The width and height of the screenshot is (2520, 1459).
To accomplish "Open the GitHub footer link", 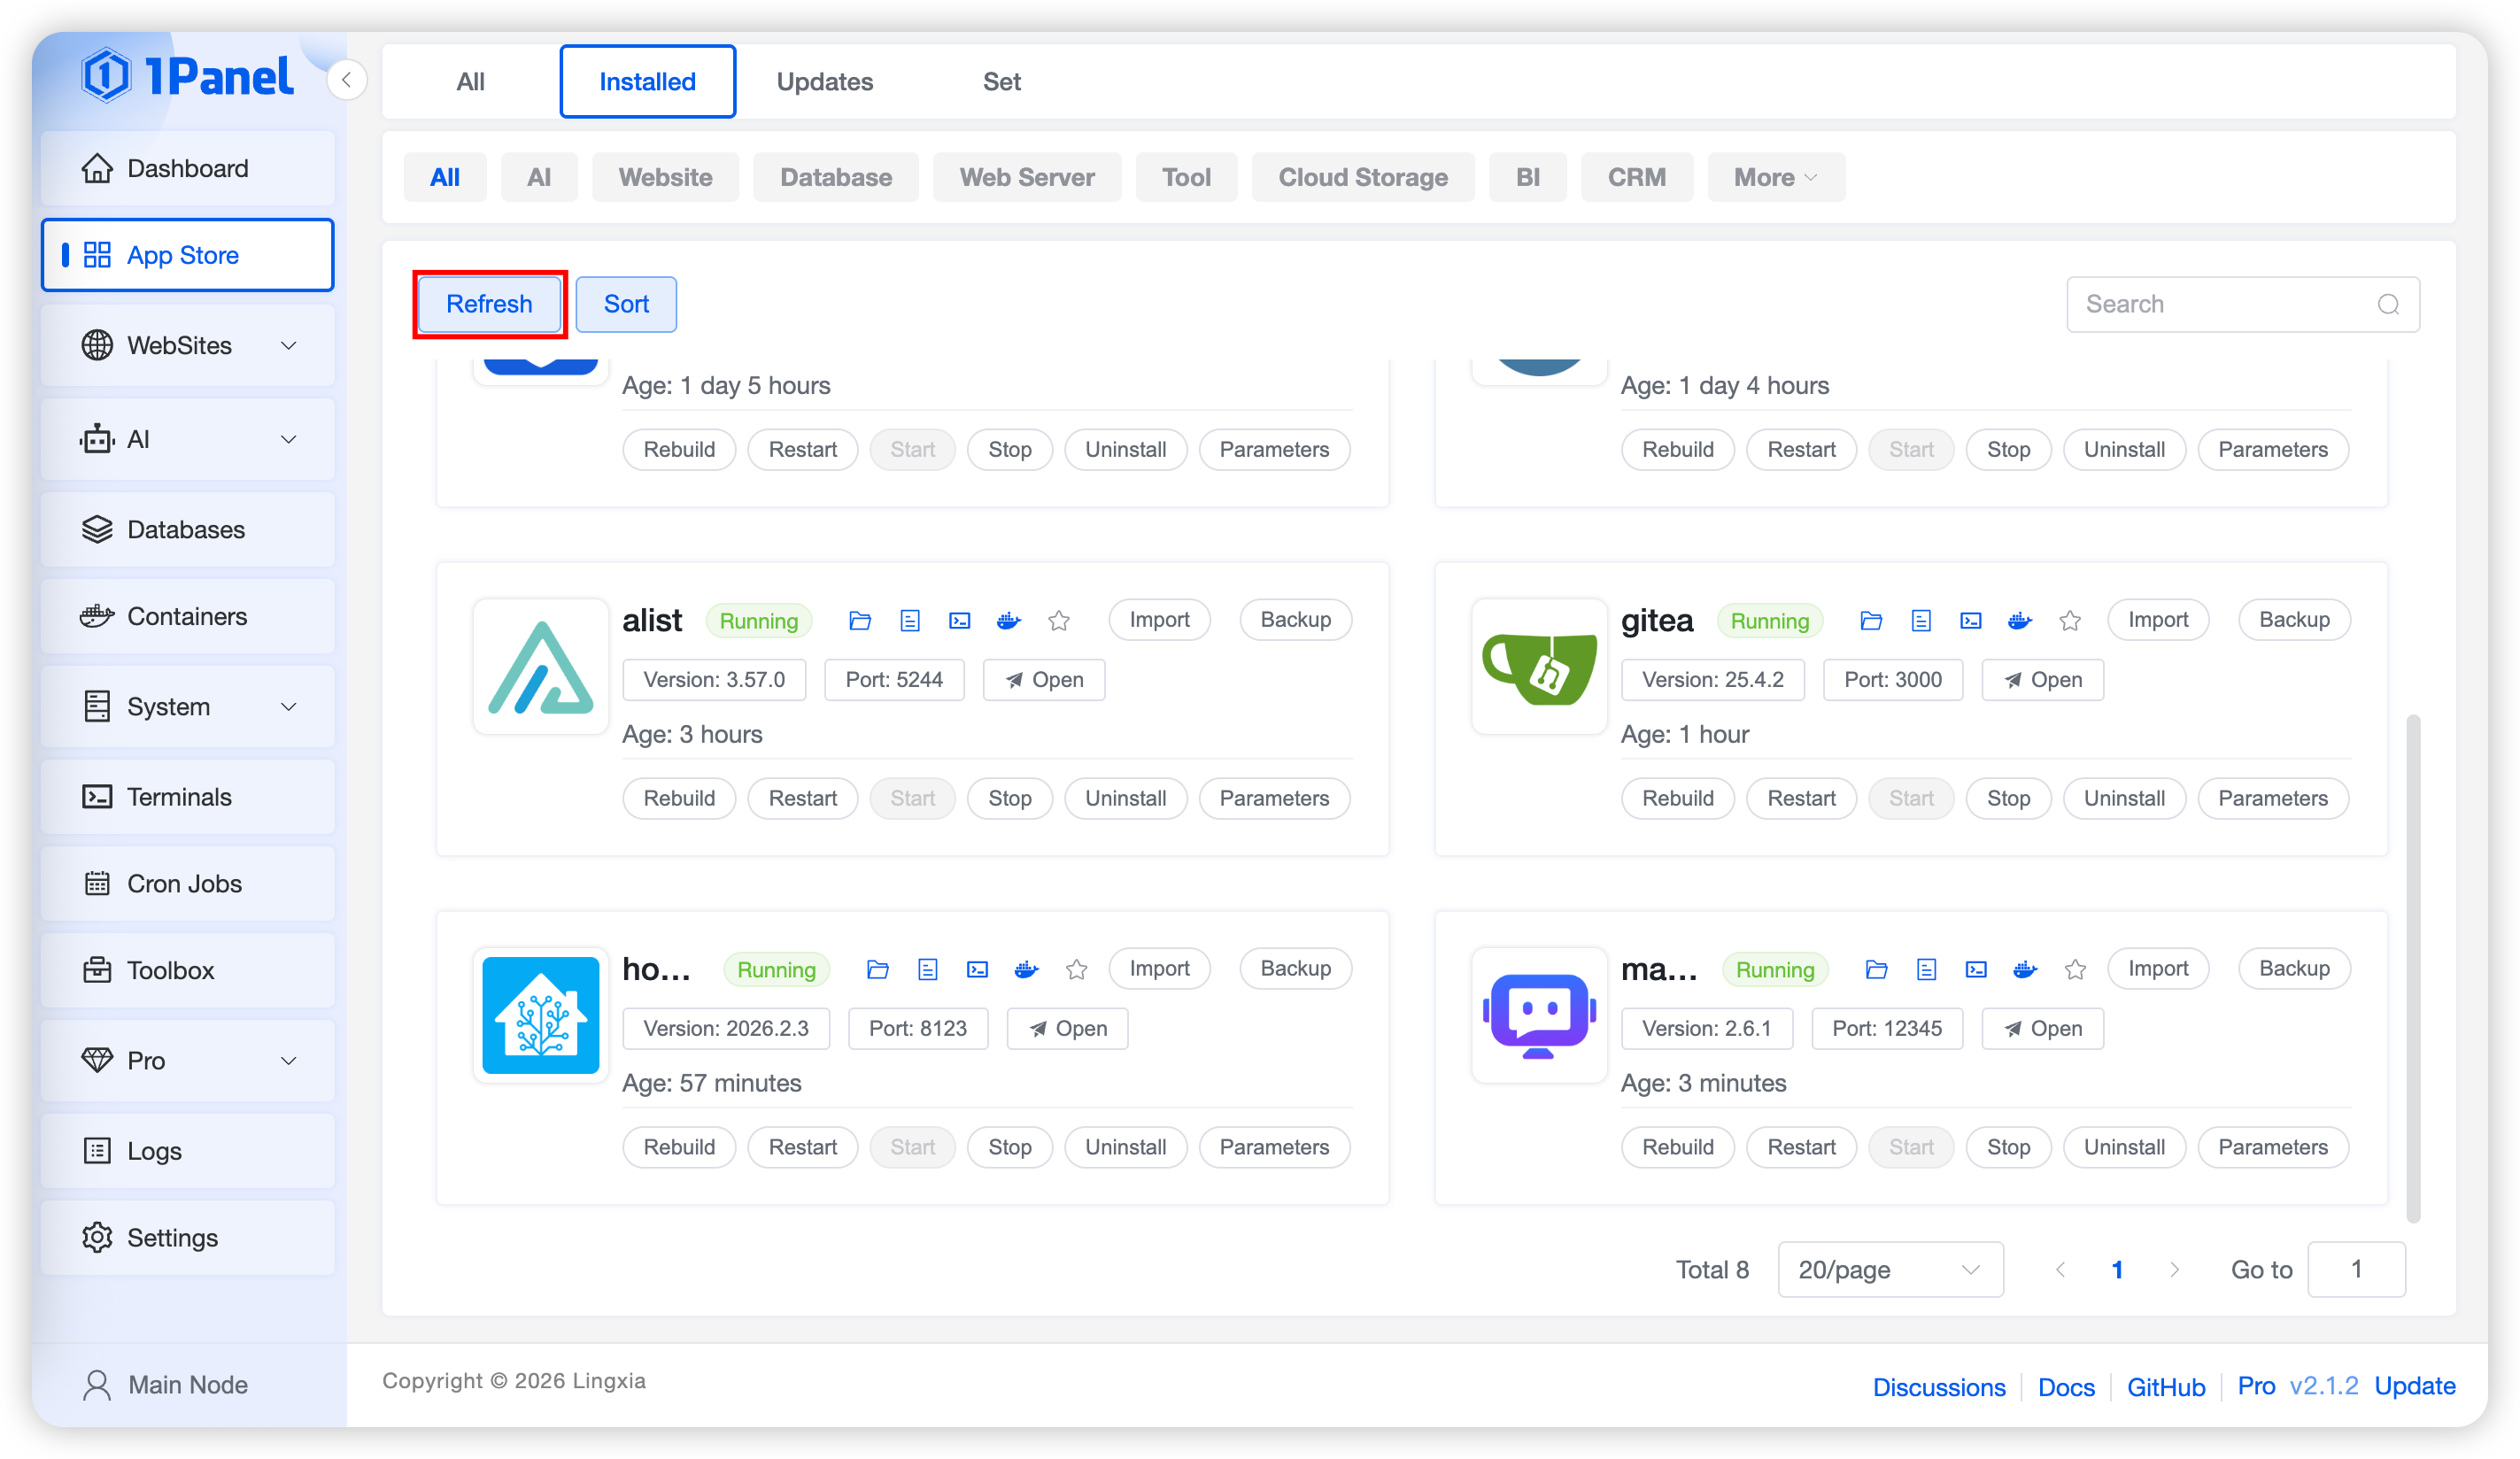I will point(2165,1386).
